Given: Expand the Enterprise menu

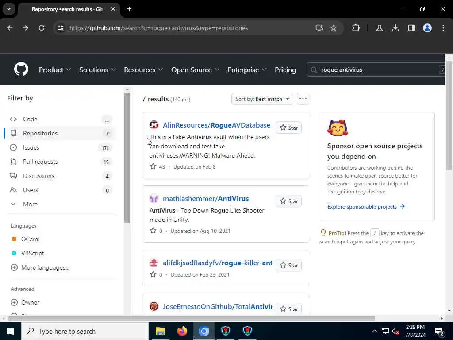Looking at the screenshot, I should point(247,70).
